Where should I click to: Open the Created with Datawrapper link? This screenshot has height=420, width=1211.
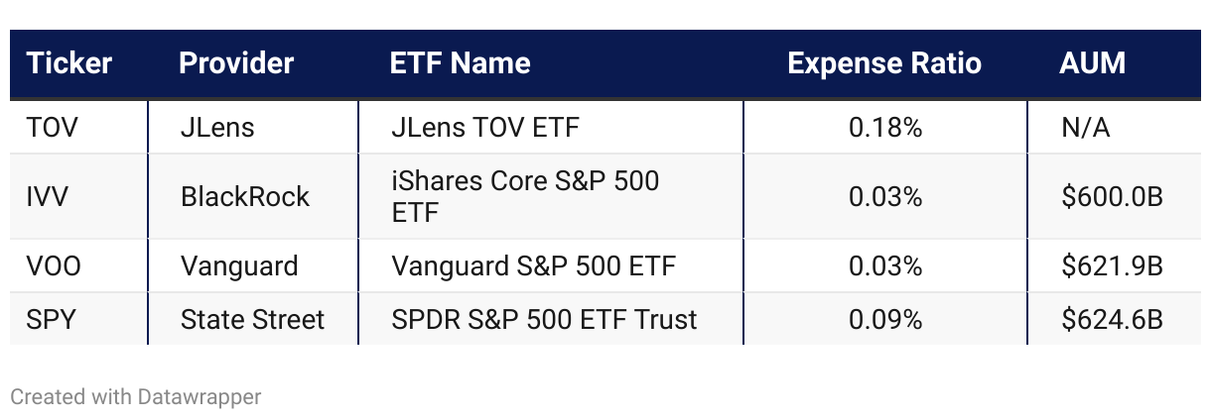[x=136, y=397]
